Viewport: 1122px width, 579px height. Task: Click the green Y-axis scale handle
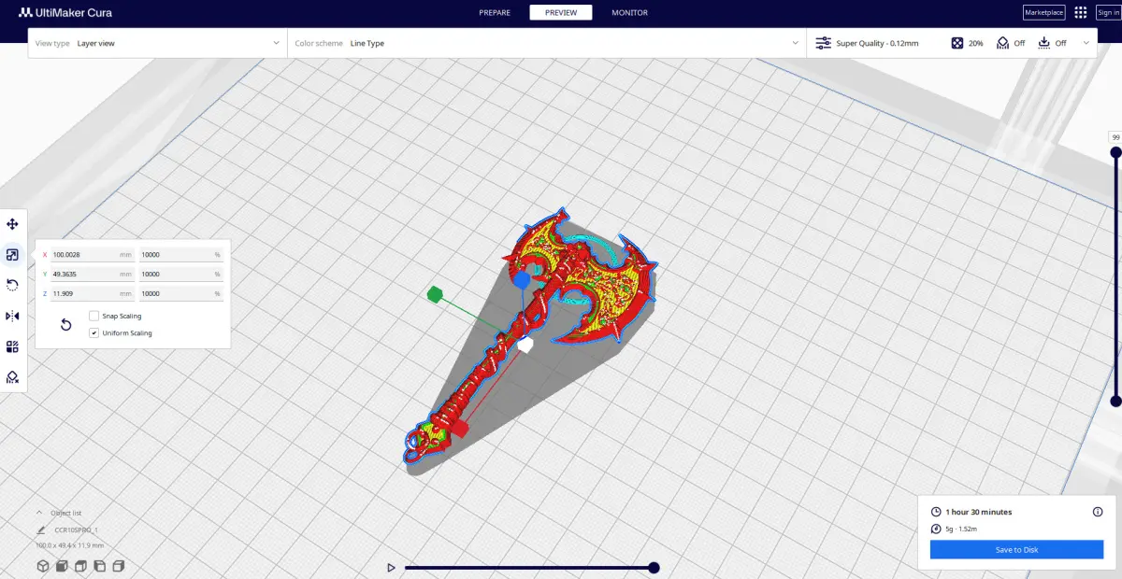pos(435,295)
